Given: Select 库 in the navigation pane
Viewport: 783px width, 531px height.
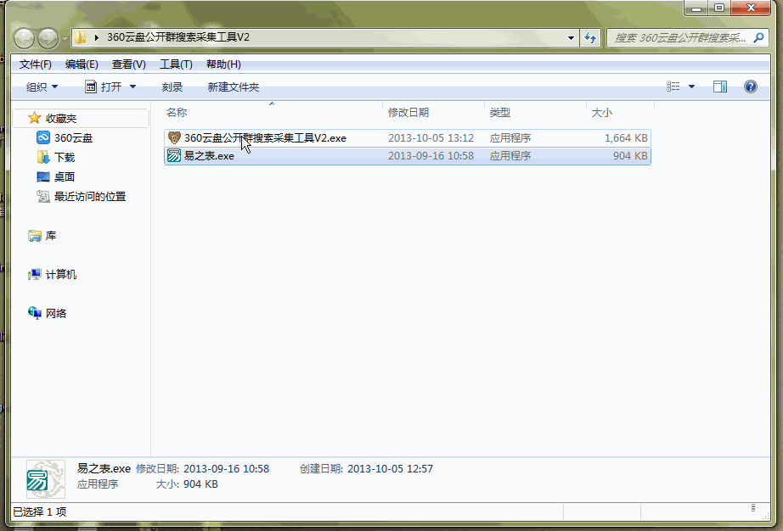Looking at the screenshot, I should [x=50, y=235].
